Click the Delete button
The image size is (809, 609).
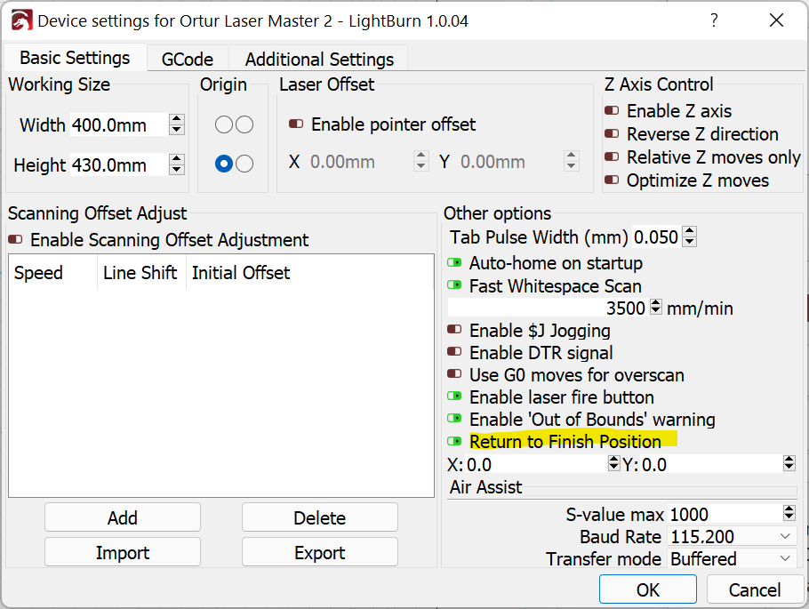[x=319, y=517]
